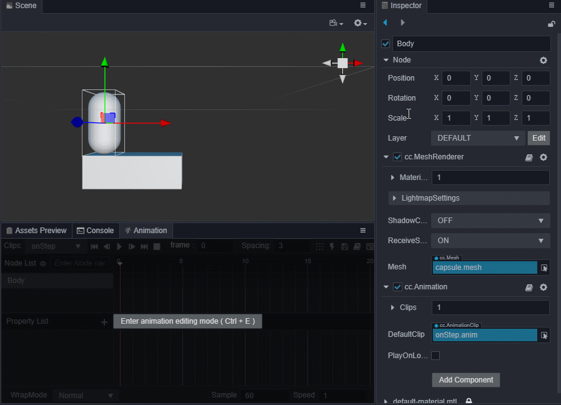Locate onStep.anim asset with picker icon

coord(544,335)
